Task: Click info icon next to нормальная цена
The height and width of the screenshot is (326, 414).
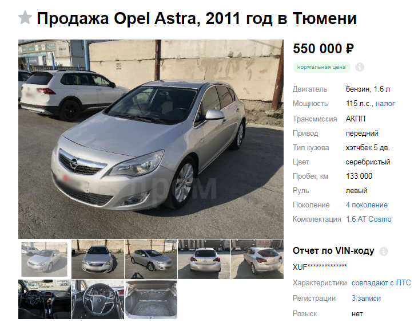Action: pos(359,67)
